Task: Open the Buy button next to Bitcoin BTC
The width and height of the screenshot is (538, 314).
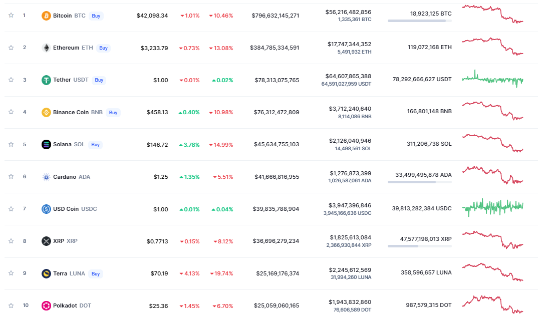Action: point(96,16)
